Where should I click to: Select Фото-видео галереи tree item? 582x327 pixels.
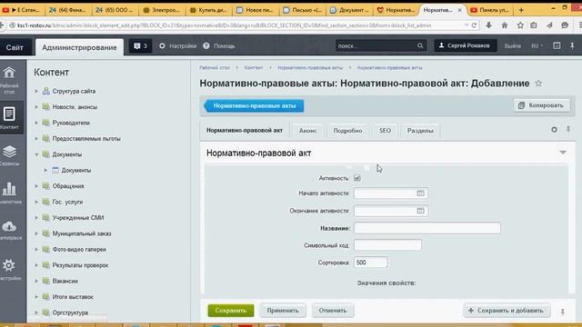tap(79, 250)
